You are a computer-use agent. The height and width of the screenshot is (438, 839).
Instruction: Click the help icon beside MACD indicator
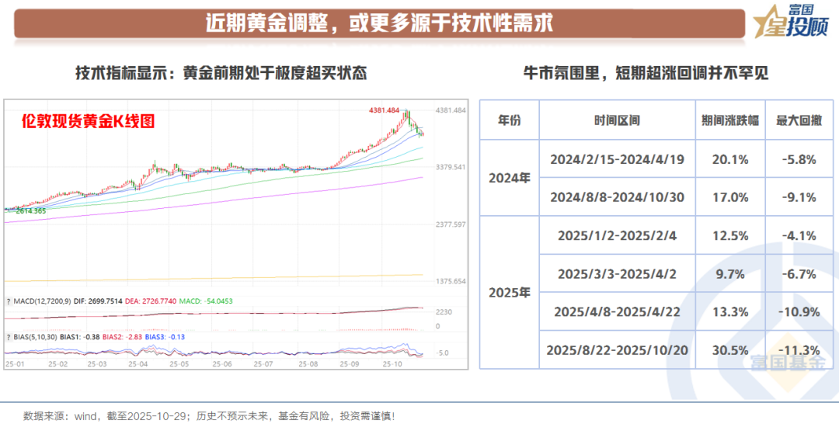9,301
